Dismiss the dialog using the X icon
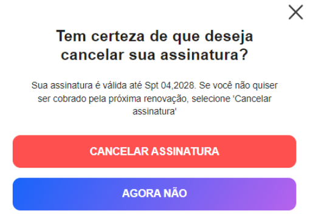Image resolution: width=310 pixels, height=223 pixels. (x=295, y=12)
